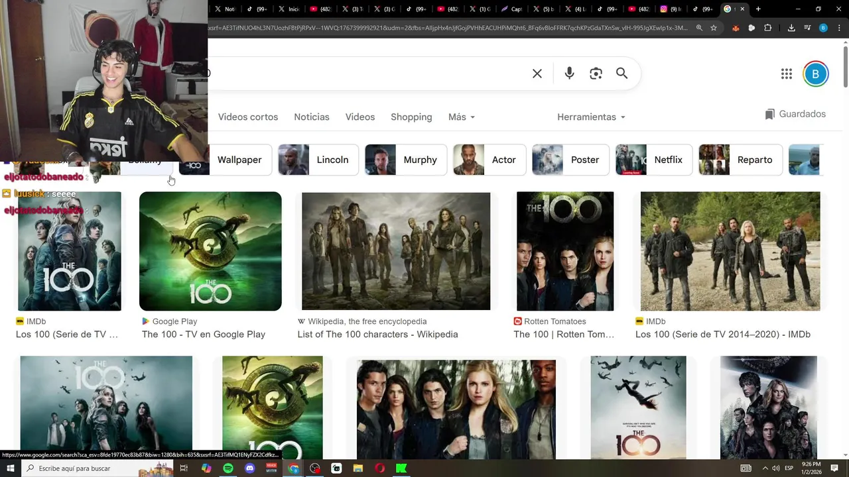Open 'List of The 100 characters - Wikipedia'

[377, 335]
